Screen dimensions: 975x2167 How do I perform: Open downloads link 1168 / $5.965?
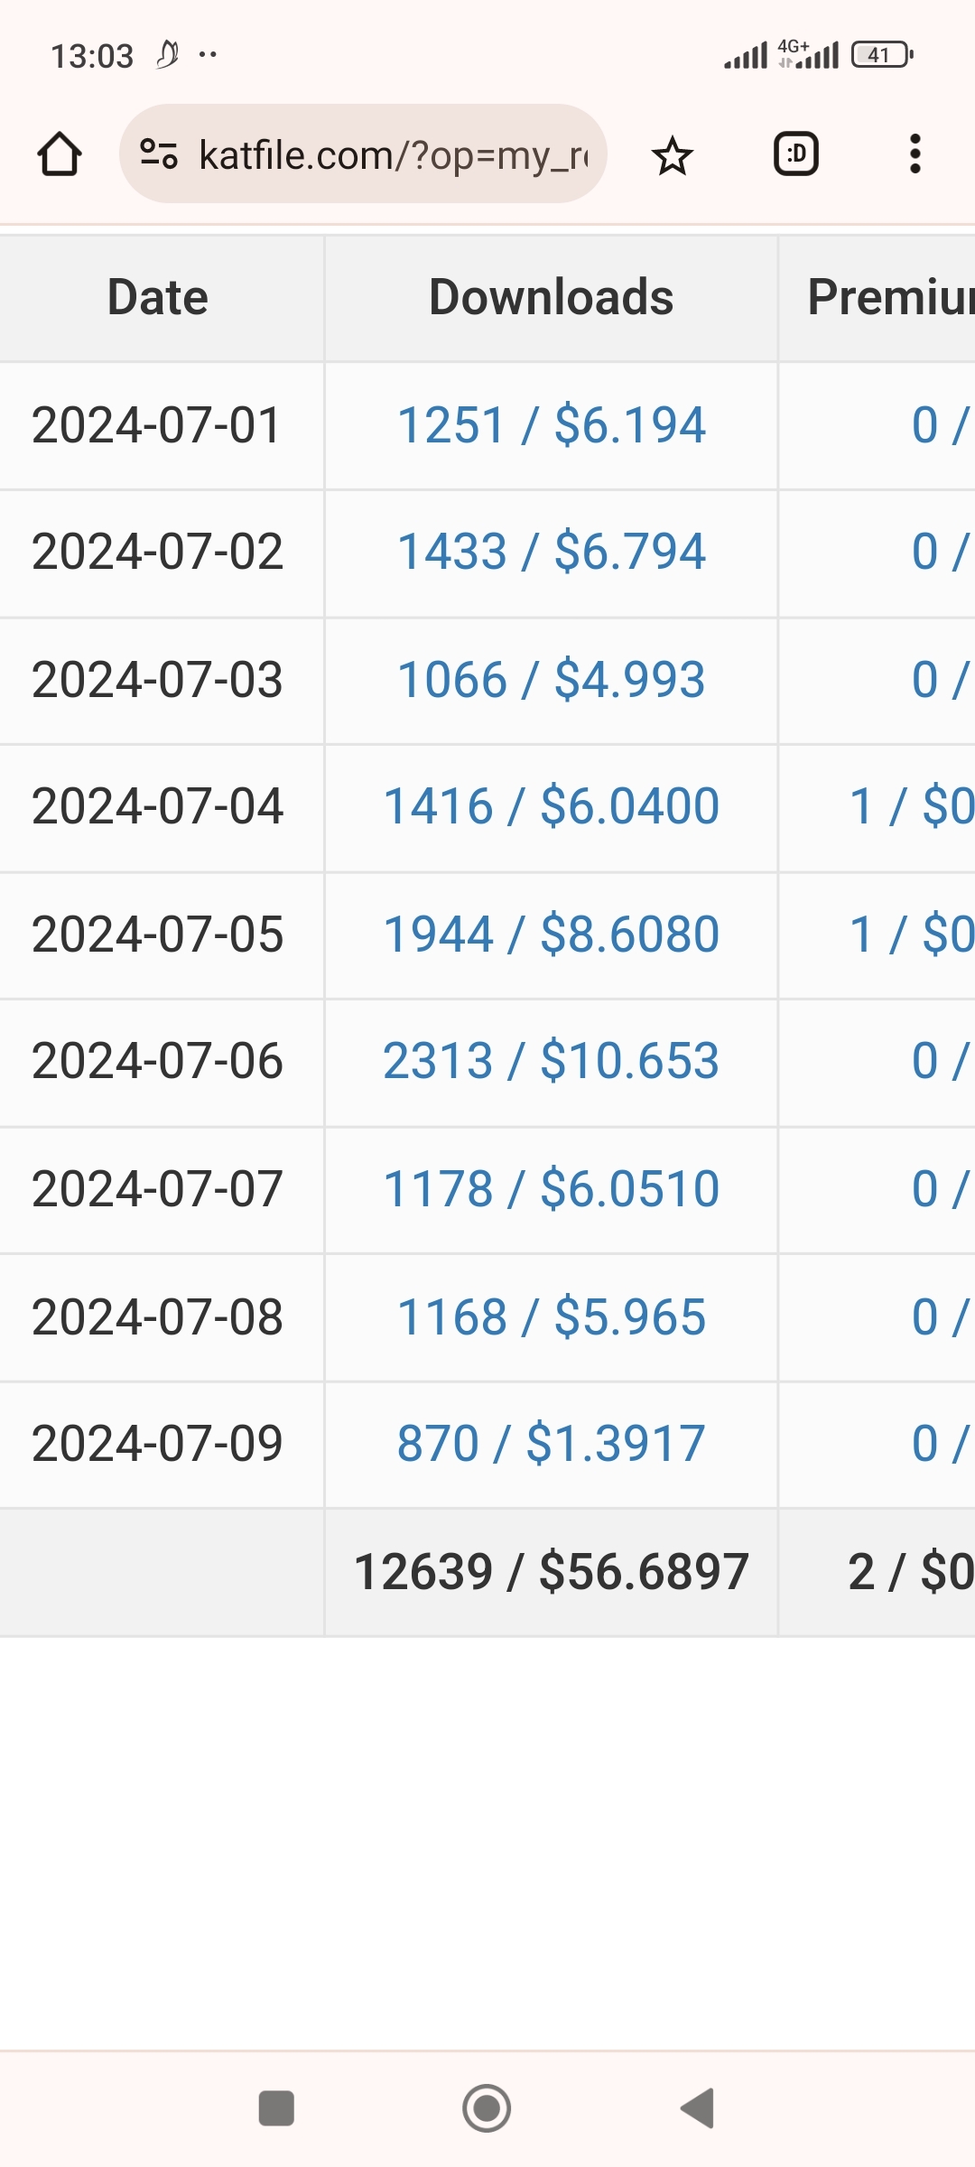(x=551, y=1317)
